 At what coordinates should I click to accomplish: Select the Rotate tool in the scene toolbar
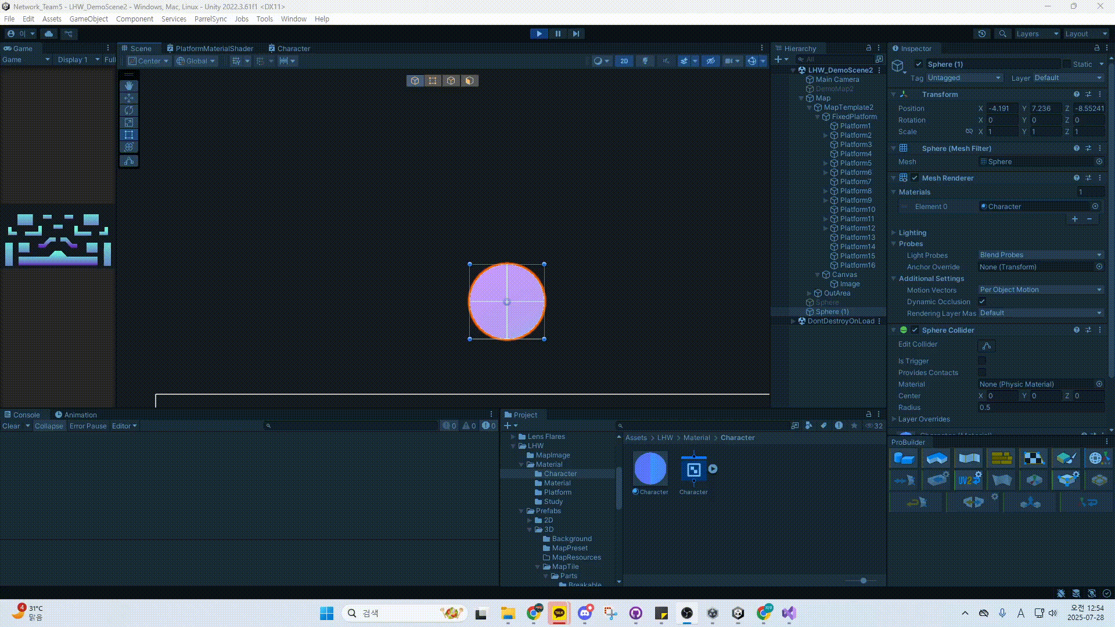[x=129, y=110]
